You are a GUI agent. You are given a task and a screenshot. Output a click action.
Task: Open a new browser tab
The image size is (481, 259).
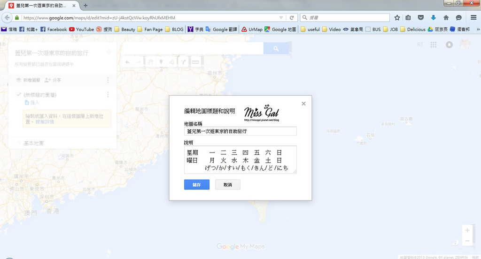point(85,6)
